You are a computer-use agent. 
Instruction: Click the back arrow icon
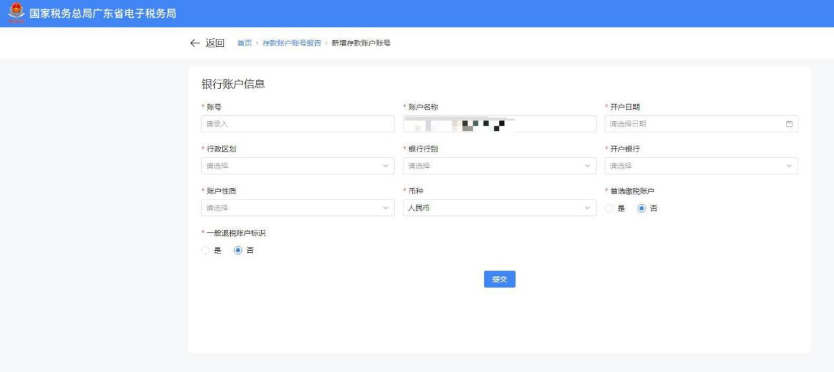coord(194,43)
